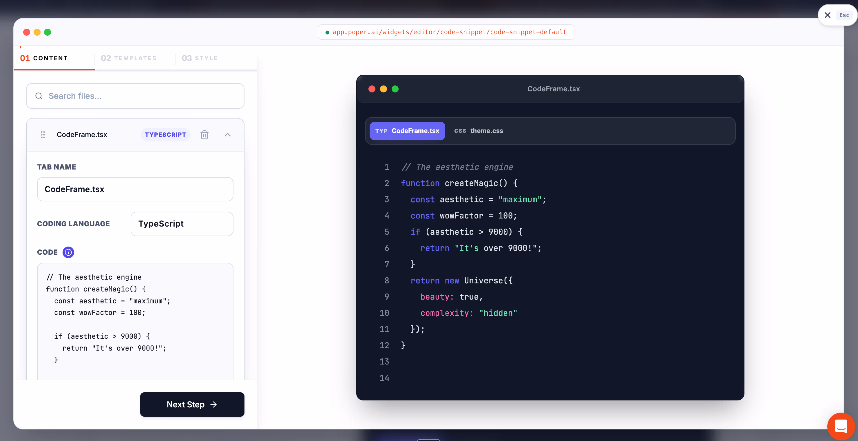Click the green window dot of editor frame
858x441 pixels.
click(48, 32)
